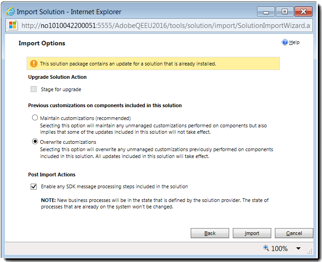This screenshot has width=322, height=262.
Task: Minimize the Import Solution window
Action: [266, 12]
